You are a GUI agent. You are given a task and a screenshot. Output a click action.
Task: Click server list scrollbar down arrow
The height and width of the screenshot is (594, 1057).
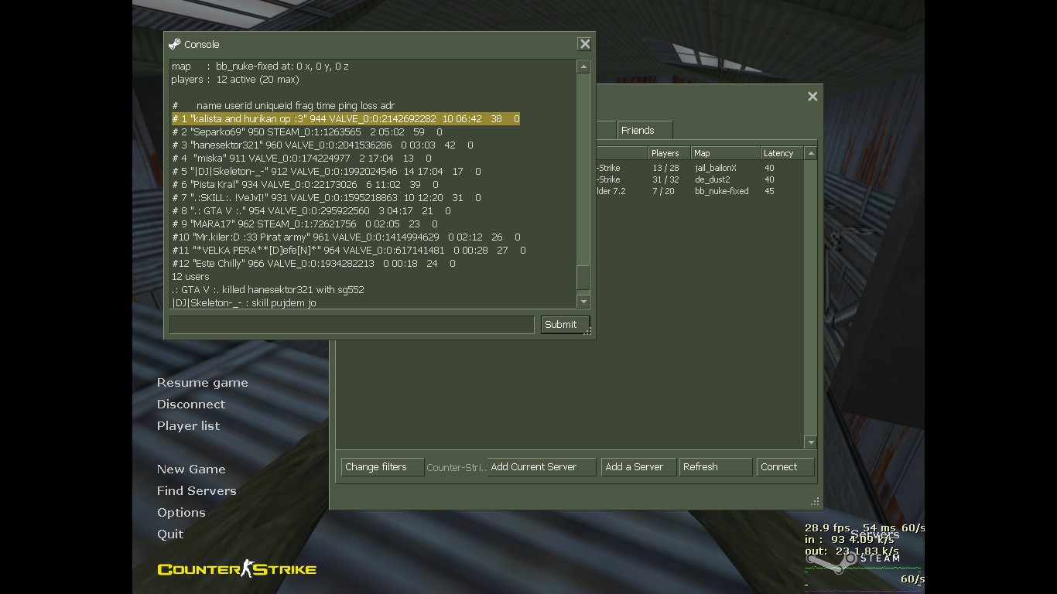point(811,442)
